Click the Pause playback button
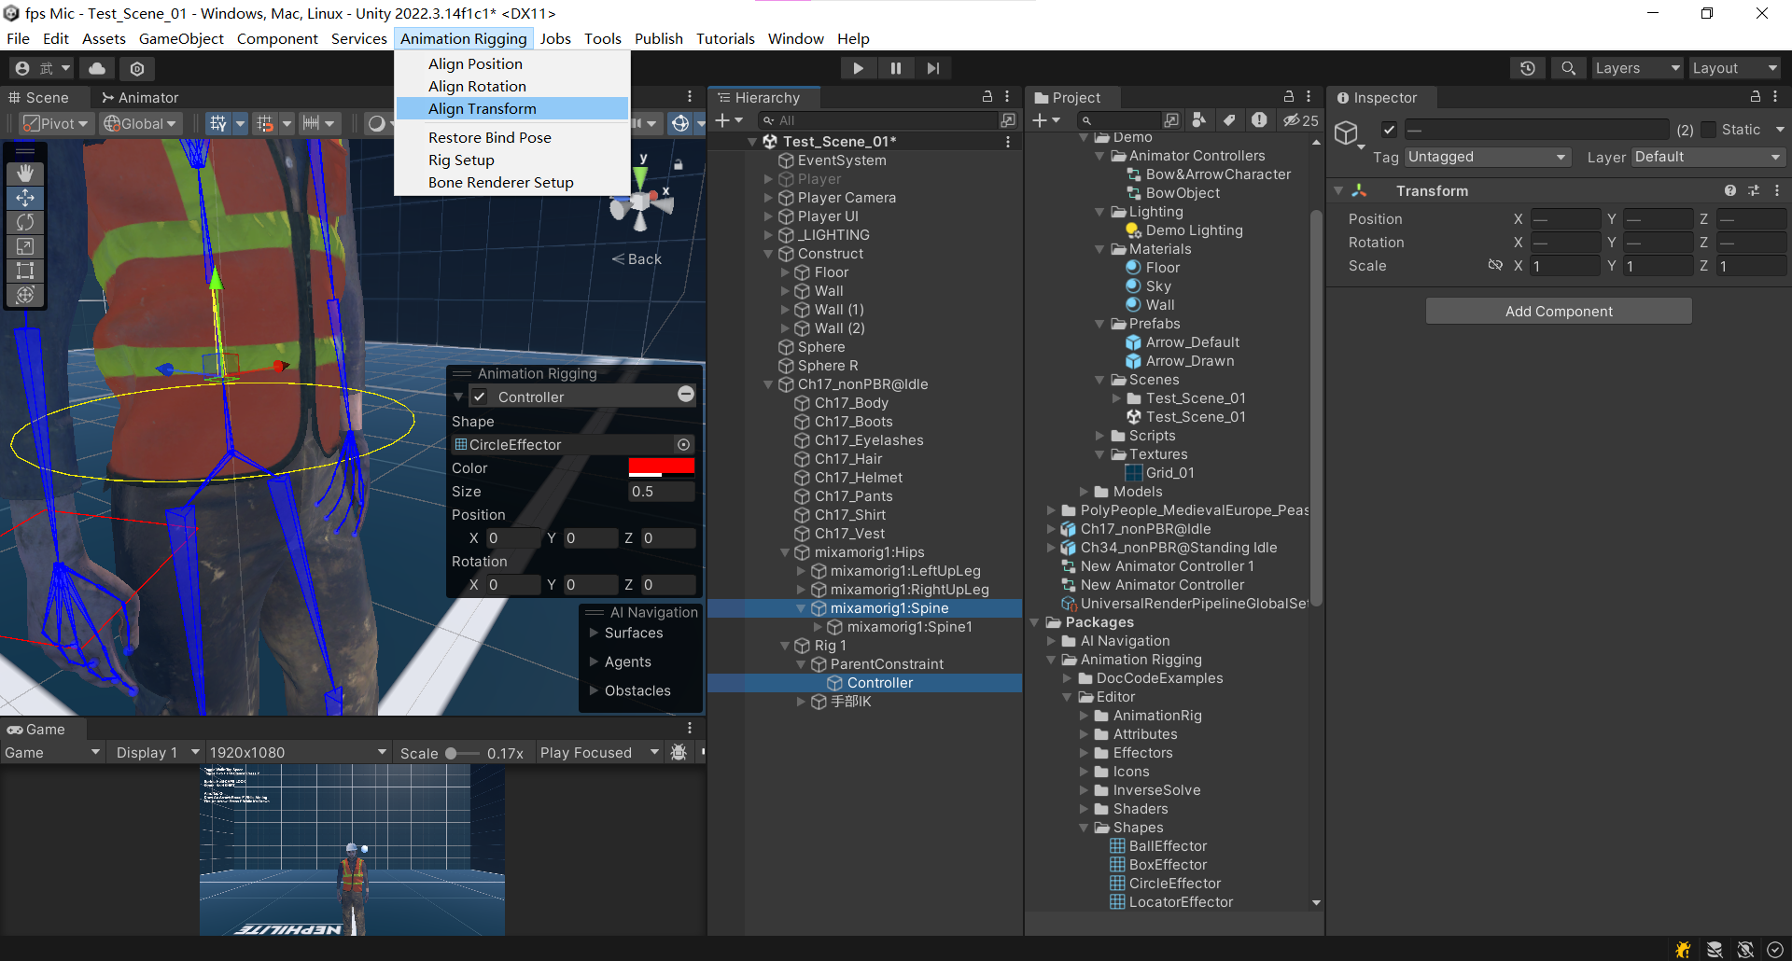Viewport: 1792px width, 961px height. tap(896, 68)
